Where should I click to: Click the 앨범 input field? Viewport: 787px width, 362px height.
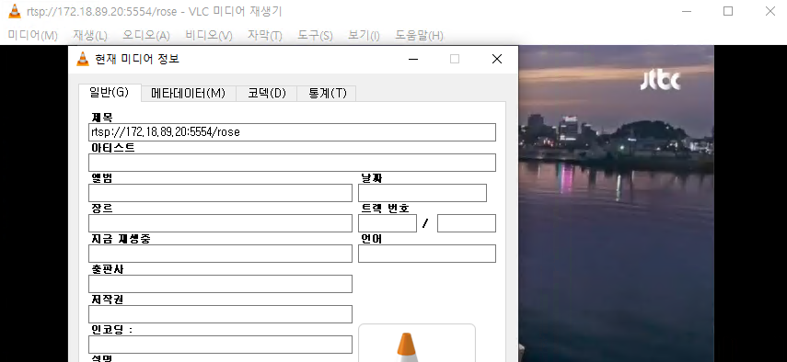tap(220, 193)
